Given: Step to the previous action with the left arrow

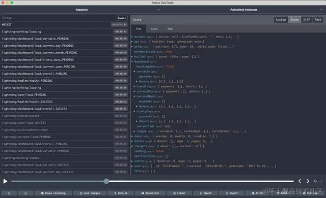Looking at the screenshot, I should click(300, 181).
